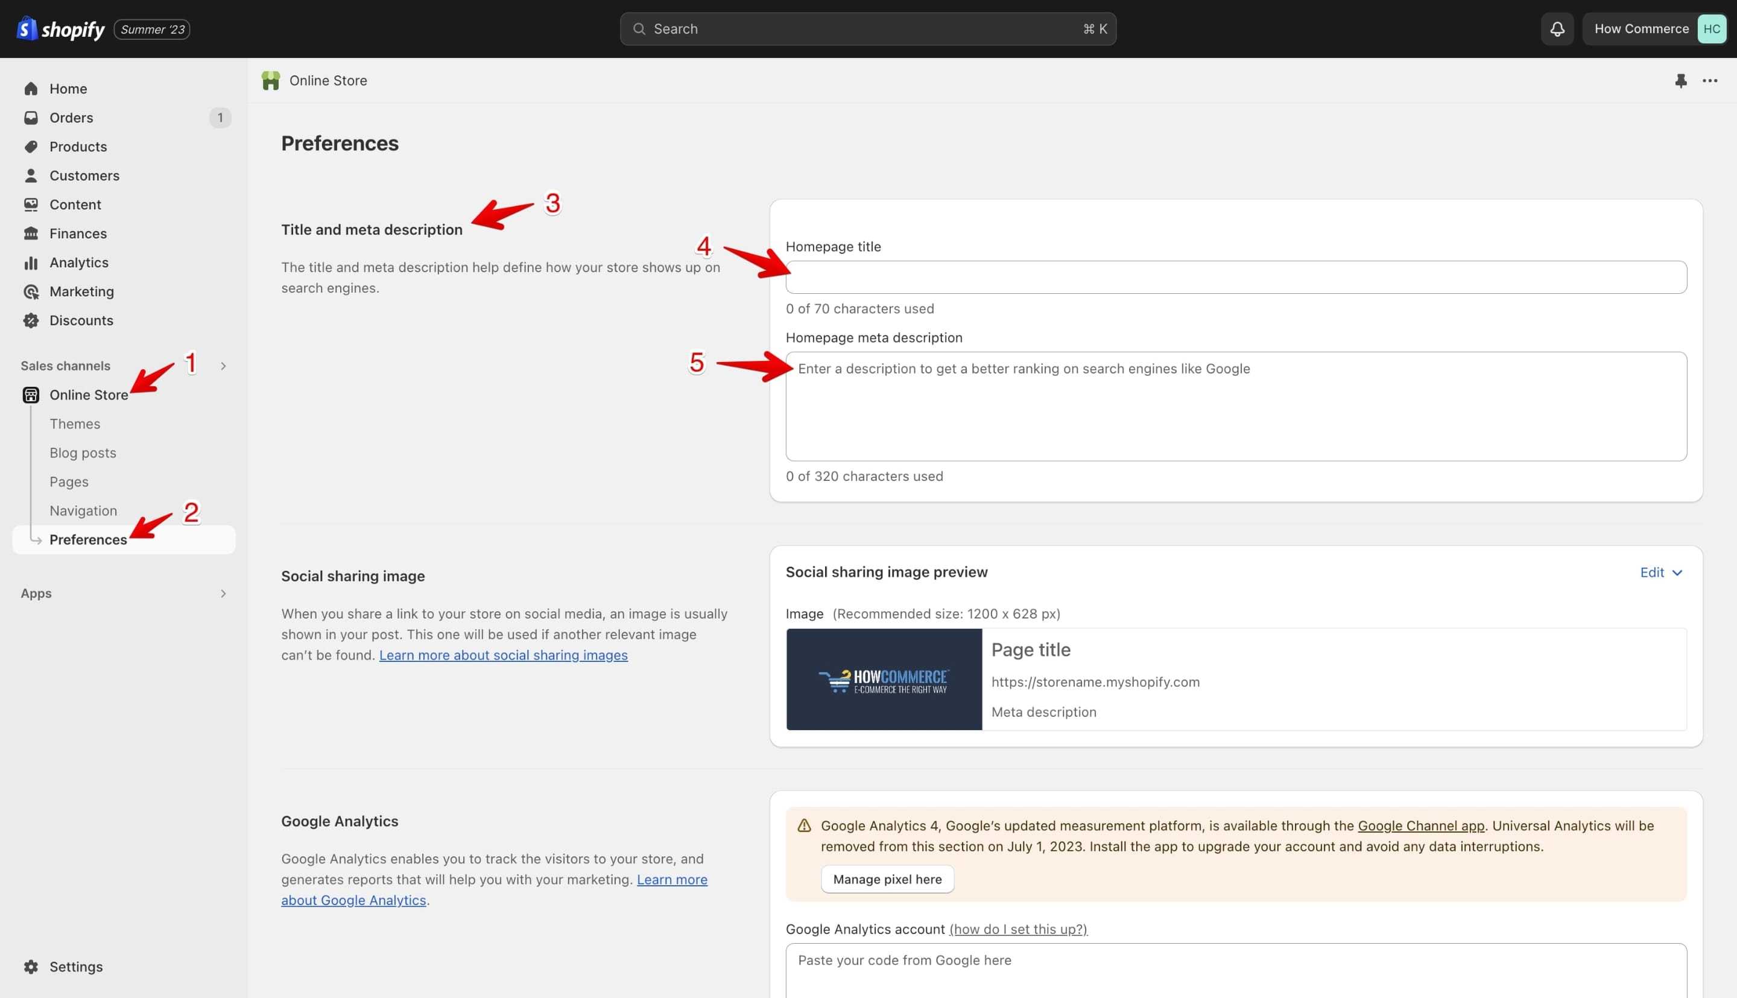
Task: Click the how do I set this up link
Action: point(1018,929)
